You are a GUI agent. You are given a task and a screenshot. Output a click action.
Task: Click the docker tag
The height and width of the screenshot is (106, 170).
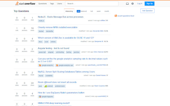click(41, 31)
